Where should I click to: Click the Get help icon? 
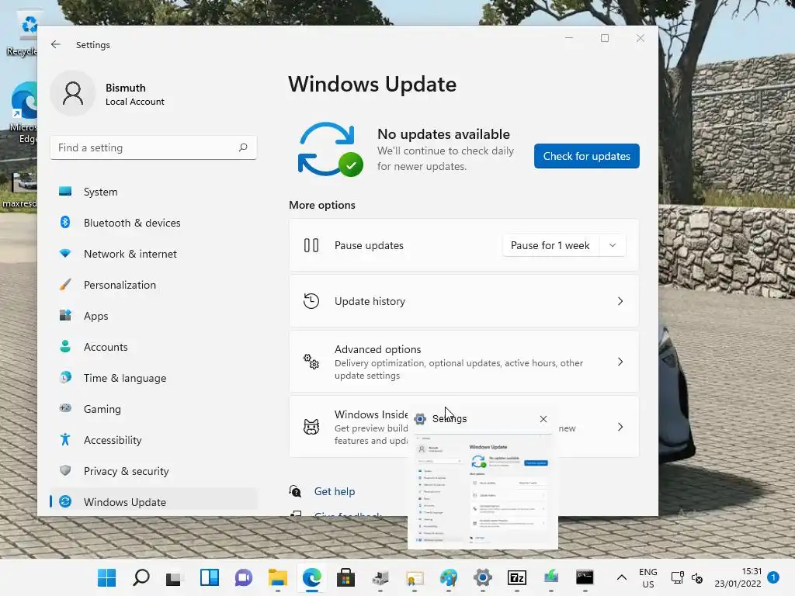(x=295, y=491)
